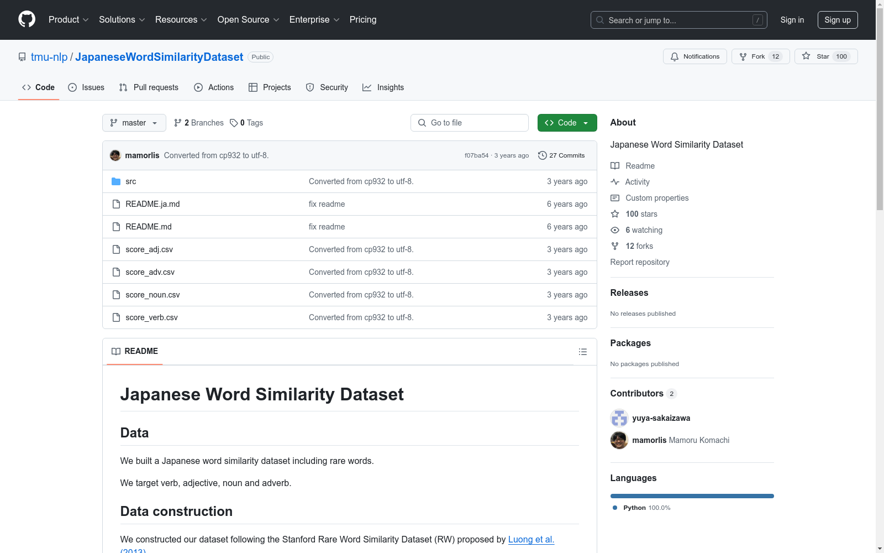Open the Pricing page link
Screen dimensions: 884x553
[x=363, y=19]
